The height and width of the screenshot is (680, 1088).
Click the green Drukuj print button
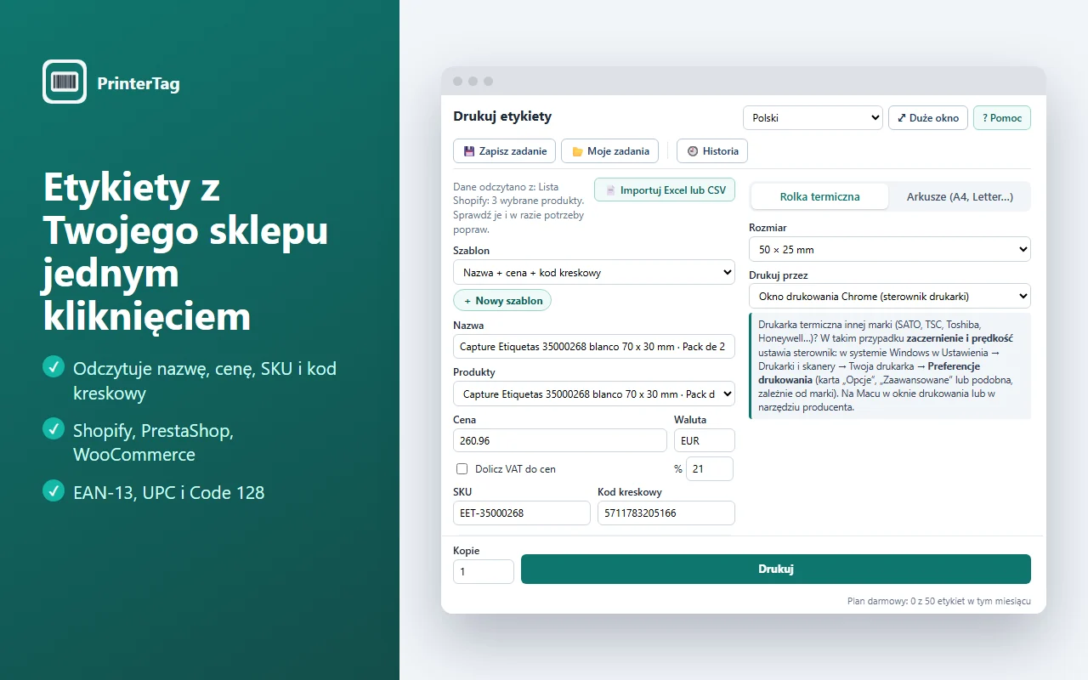(x=776, y=569)
